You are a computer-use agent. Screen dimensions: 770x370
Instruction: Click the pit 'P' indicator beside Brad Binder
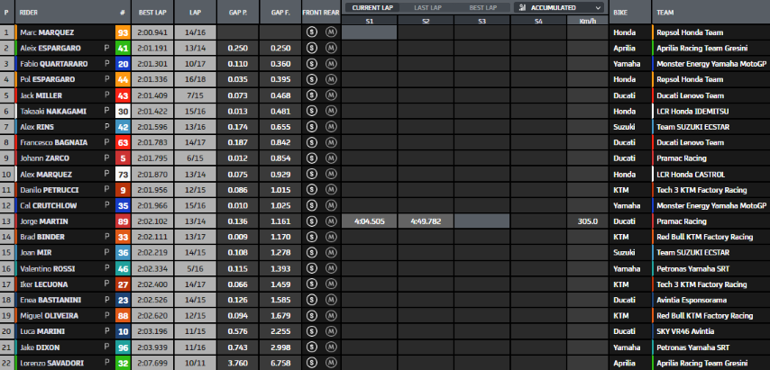point(106,237)
